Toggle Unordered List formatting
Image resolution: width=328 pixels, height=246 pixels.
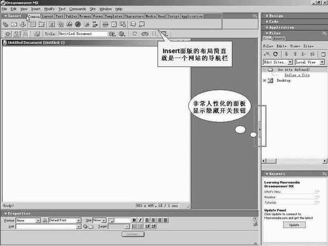tap(134, 227)
